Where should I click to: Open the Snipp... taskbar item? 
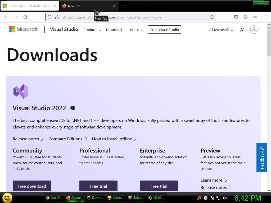pos(136,198)
